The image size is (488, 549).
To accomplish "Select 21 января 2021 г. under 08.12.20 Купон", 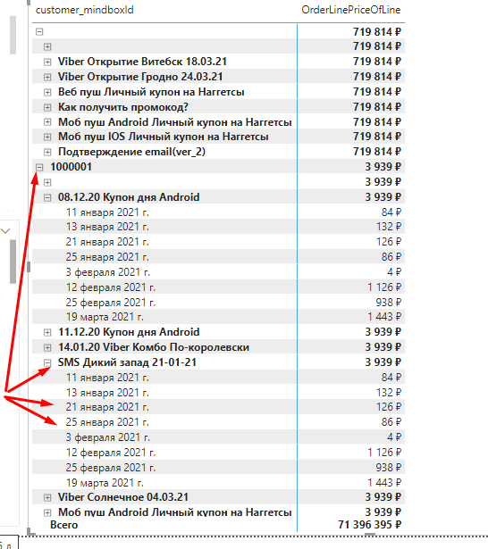I will click(107, 242).
